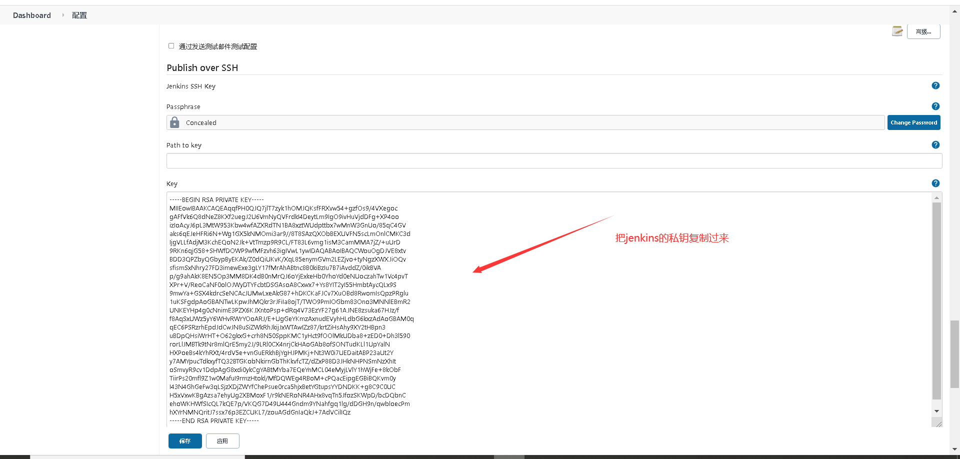Select 配置 in the breadcrumb
Viewport: 960px width, 459px height.
point(79,15)
